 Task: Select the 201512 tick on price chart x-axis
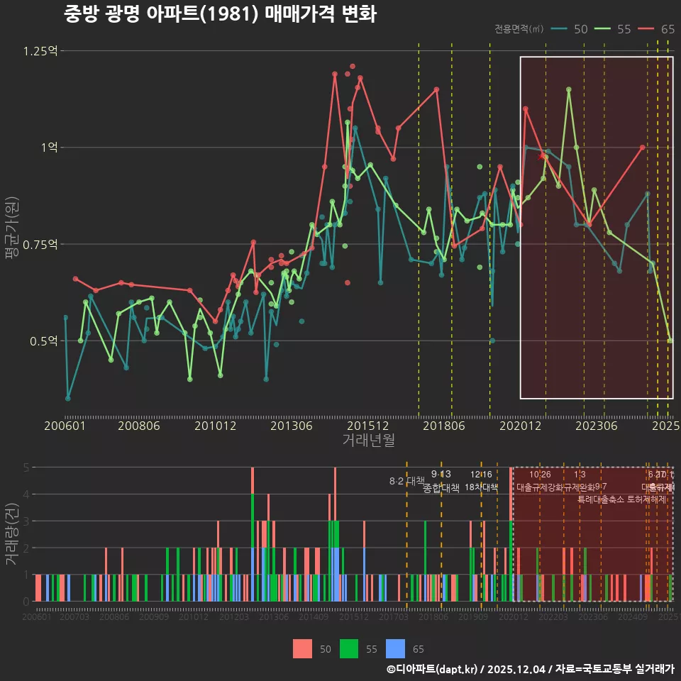click(368, 426)
